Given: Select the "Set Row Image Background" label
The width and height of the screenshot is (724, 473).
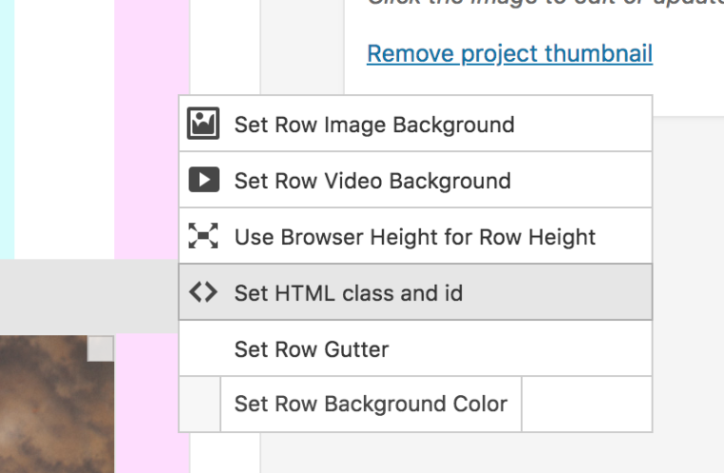Looking at the screenshot, I should [374, 125].
